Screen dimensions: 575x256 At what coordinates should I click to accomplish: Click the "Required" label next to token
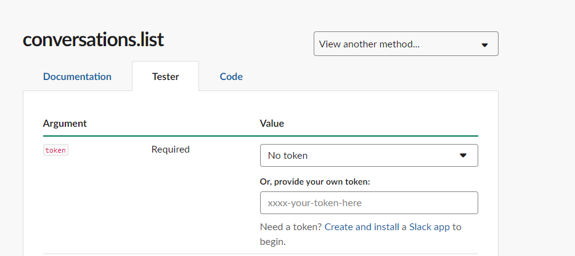(x=171, y=150)
